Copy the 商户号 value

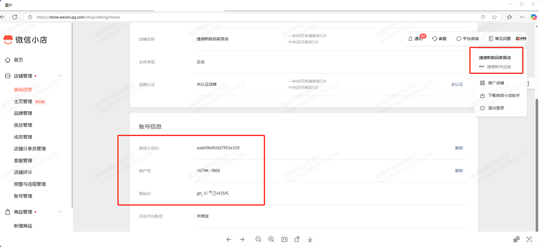tap(459, 171)
